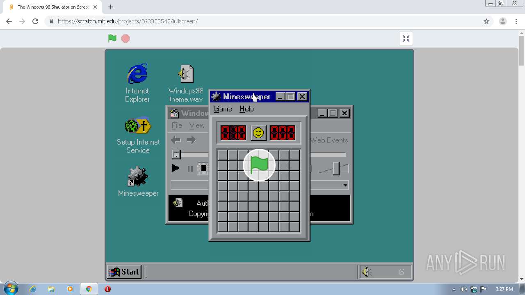Viewport: 525px width, 295px height.
Task: Open the Setup Internet Service icon
Action: (138, 136)
